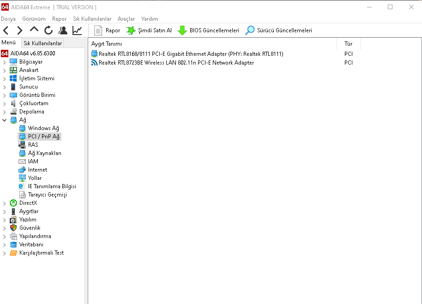
Task: Collapse the Ağ tree node
Action: 4,120
